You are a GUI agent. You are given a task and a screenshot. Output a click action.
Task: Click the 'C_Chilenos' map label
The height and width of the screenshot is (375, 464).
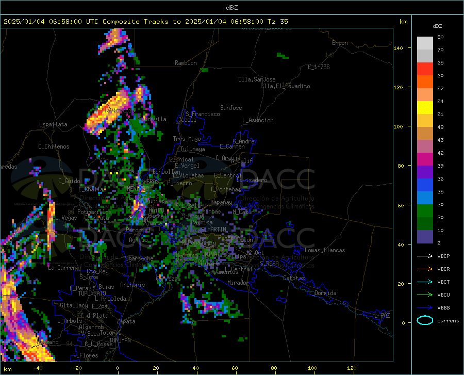(x=54, y=146)
